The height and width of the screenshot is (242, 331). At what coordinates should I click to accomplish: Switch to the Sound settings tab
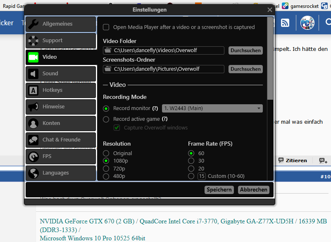61,74
